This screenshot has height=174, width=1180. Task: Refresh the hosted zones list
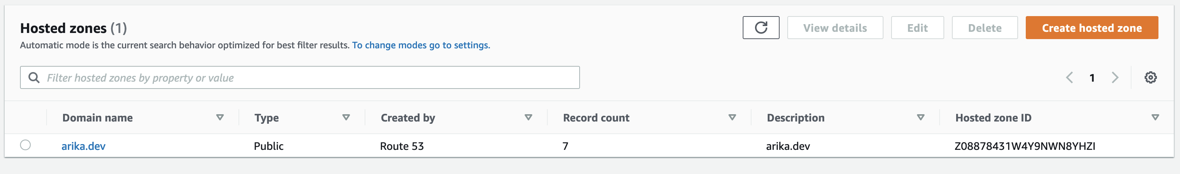pos(760,28)
